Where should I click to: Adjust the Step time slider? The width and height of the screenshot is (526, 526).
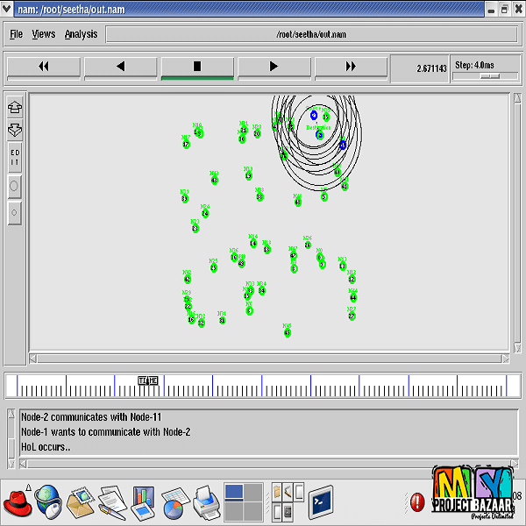(x=489, y=76)
